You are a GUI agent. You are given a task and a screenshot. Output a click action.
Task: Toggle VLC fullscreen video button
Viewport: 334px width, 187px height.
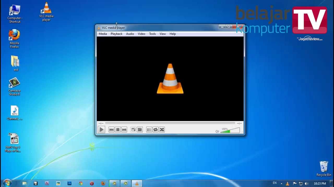point(133,130)
